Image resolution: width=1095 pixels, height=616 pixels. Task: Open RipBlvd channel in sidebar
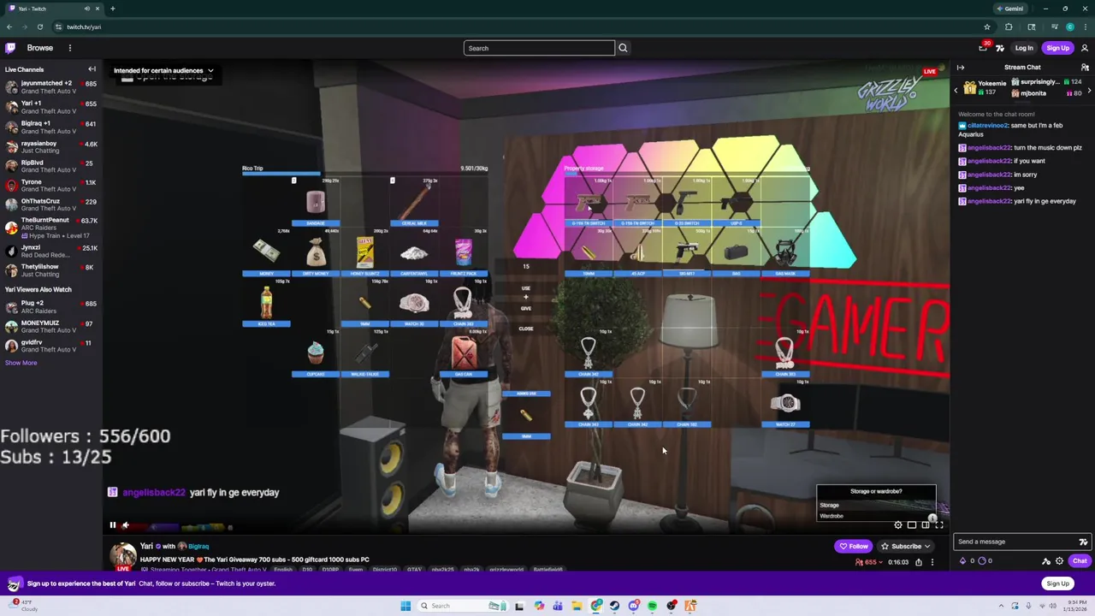(x=51, y=166)
